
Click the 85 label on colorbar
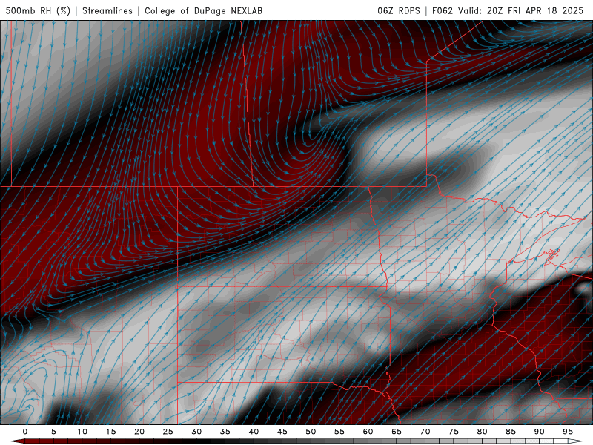[x=511, y=432]
